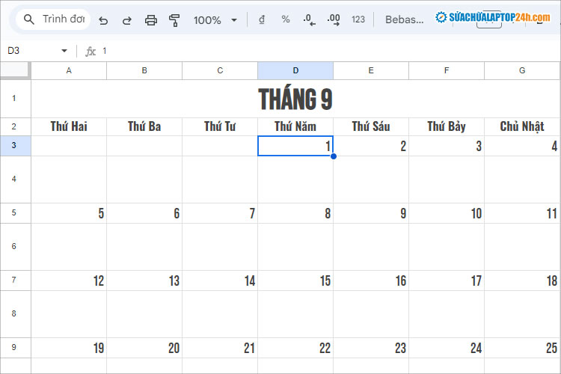Select column D header
Viewport: 561px width, 374px height.
coord(295,70)
